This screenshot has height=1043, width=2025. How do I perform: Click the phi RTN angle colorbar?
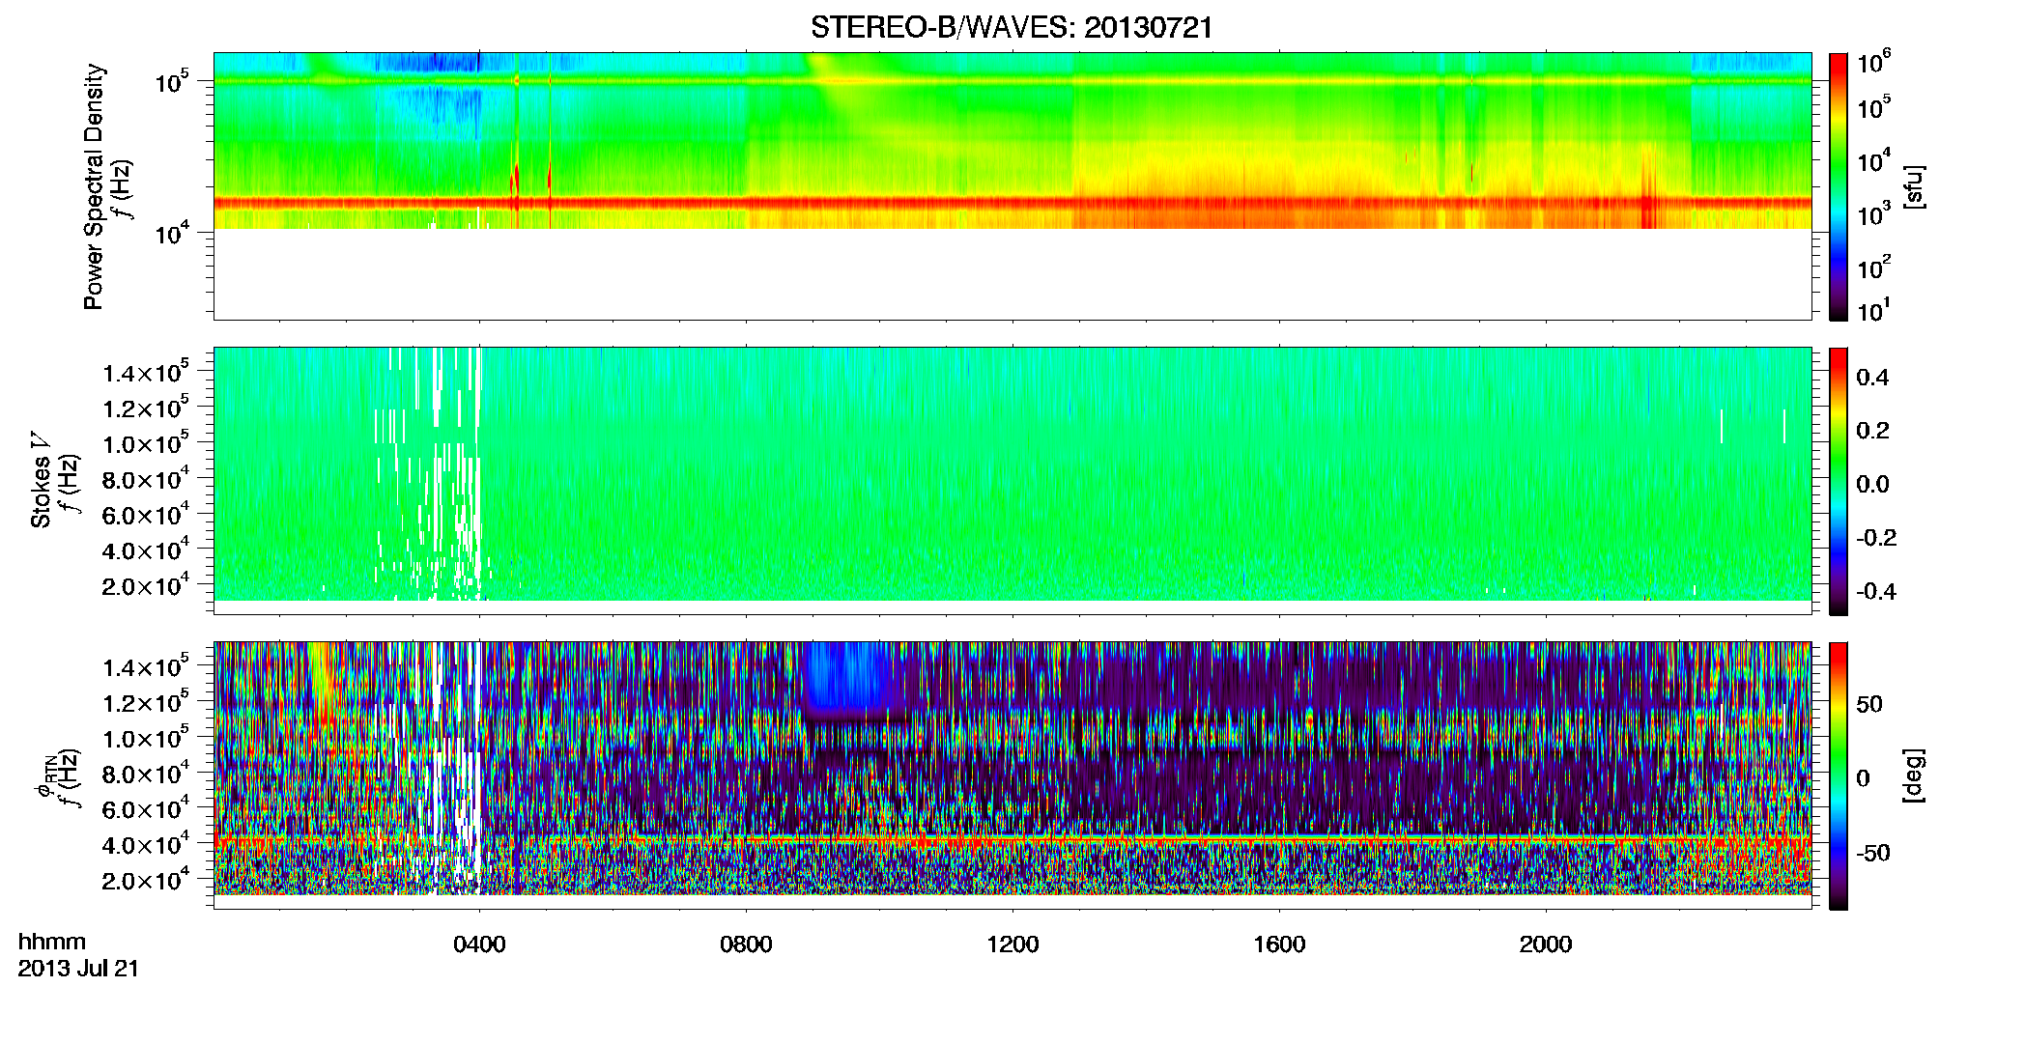pos(1839,775)
